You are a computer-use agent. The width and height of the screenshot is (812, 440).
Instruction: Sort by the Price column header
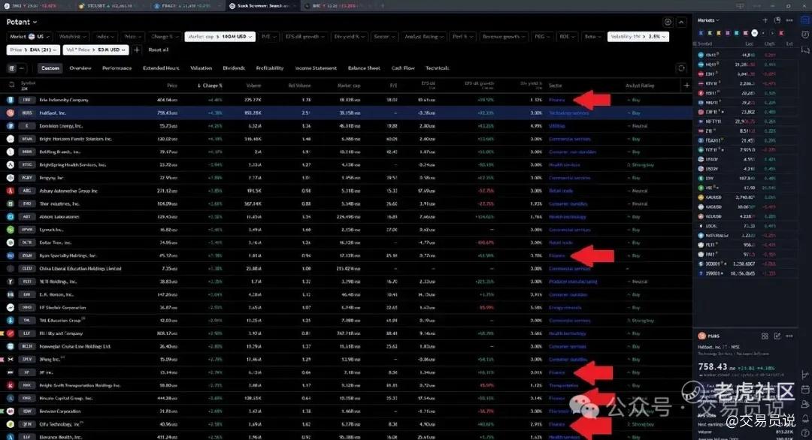click(x=172, y=86)
